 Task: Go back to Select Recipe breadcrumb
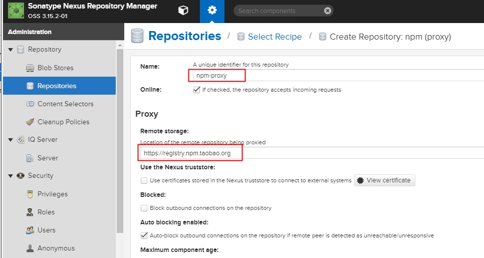pos(275,37)
